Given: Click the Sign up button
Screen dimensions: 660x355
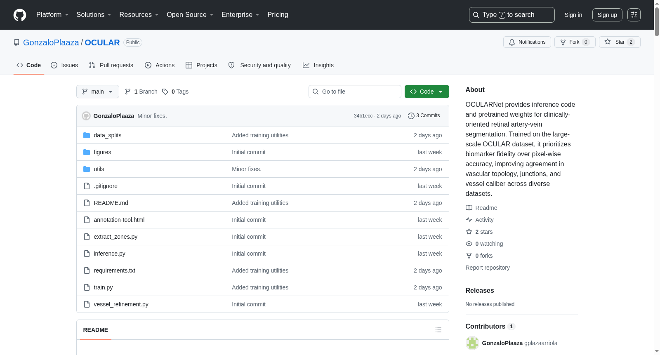Looking at the screenshot, I should pyautogui.click(x=607, y=15).
